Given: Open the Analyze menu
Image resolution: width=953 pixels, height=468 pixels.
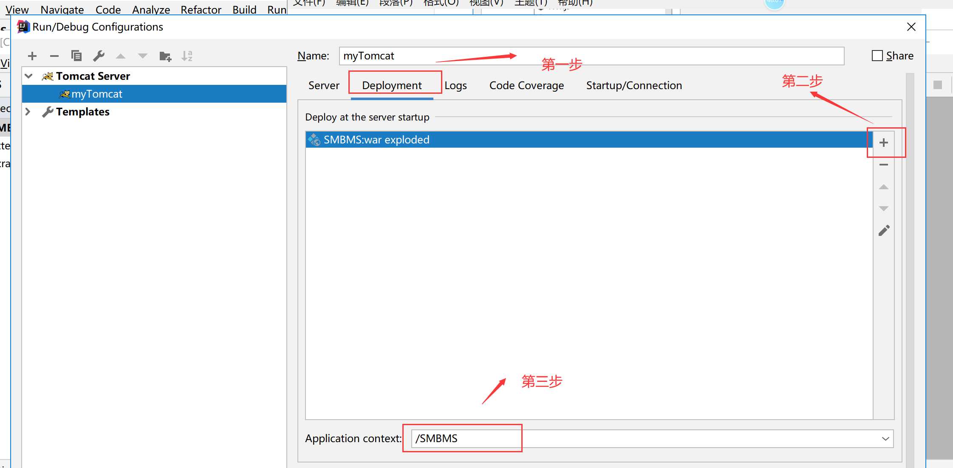Looking at the screenshot, I should pos(151,9).
